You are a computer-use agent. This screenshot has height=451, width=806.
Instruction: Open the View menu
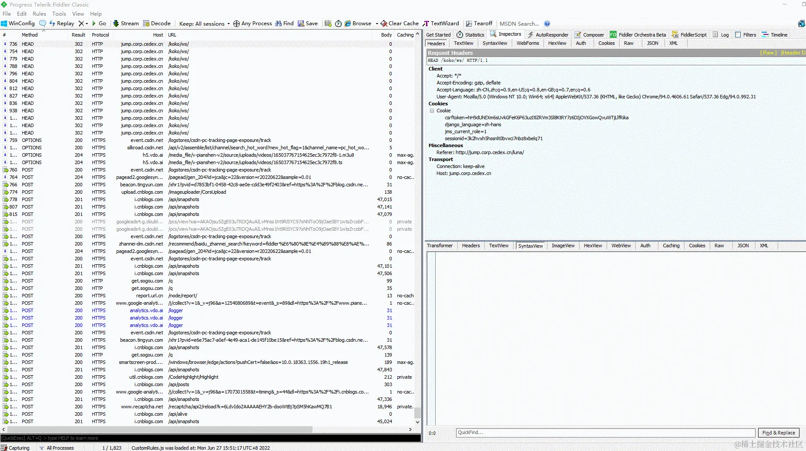[x=78, y=13]
